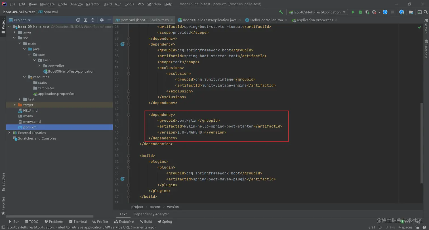
Task: Open the Navigate menu
Action: (x=47, y=4)
